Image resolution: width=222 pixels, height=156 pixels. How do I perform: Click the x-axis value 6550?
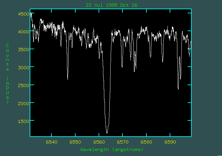pyautogui.click(x=75, y=142)
